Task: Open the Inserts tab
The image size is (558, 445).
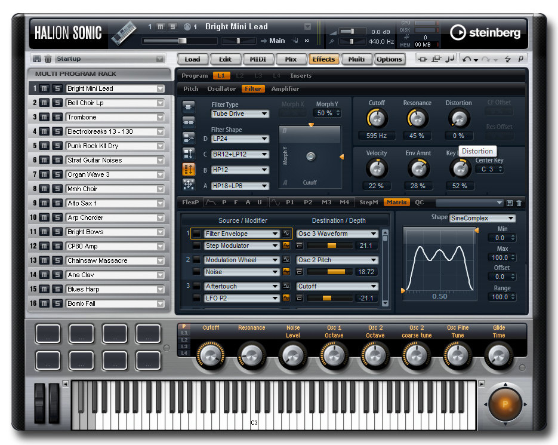Action: coord(301,75)
